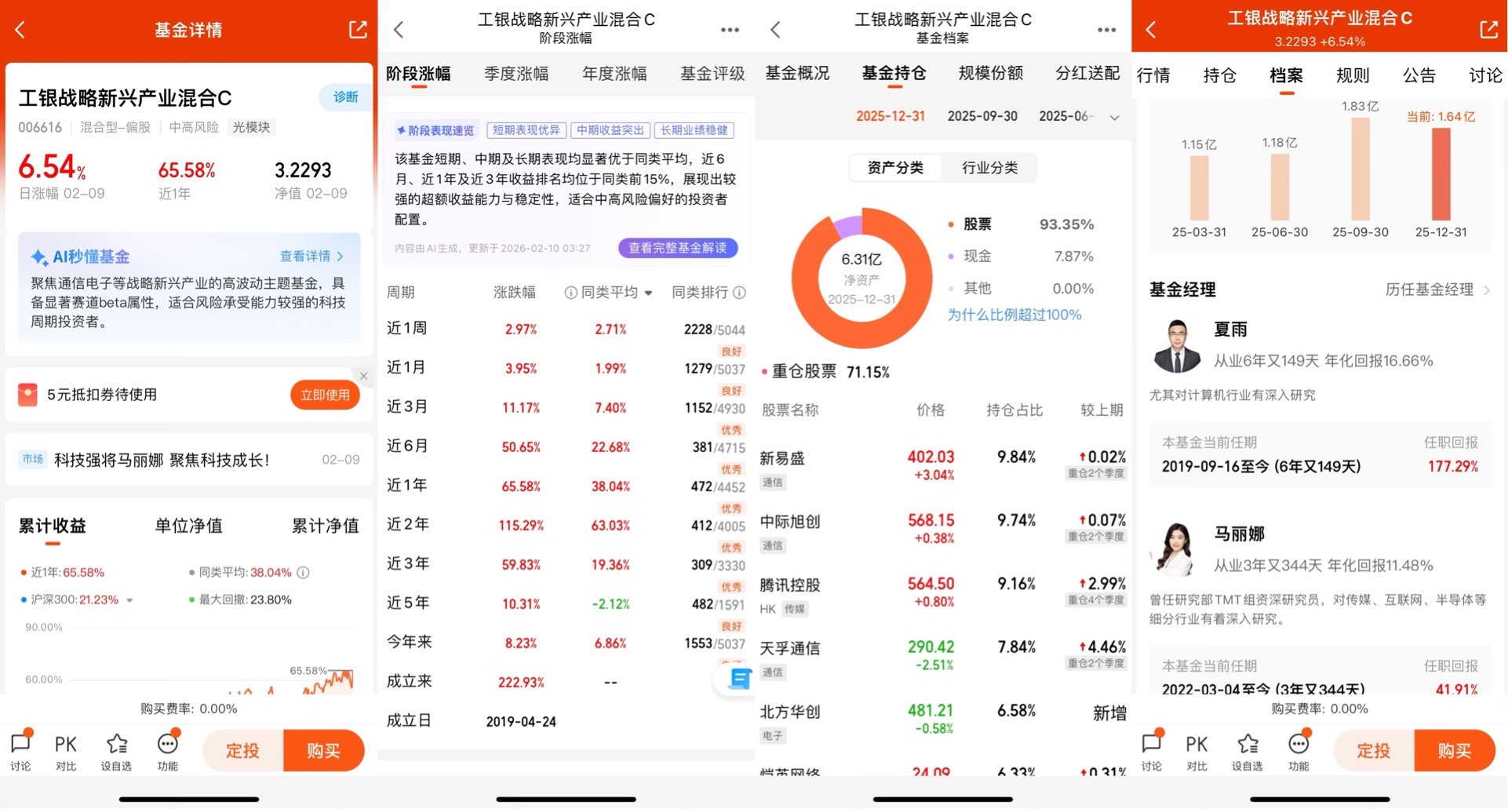Open 为什么比例超过100% link
Image resolution: width=1508 pixels, height=809 pixels.
[1014, 315]
